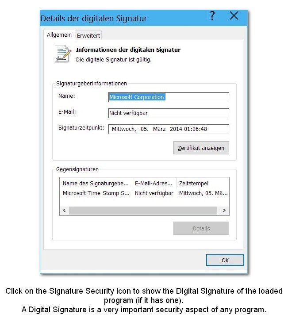The image size is (288, 322).
Task: Click the Name field with Microsoft Corporation
Action: coord(168,97)
